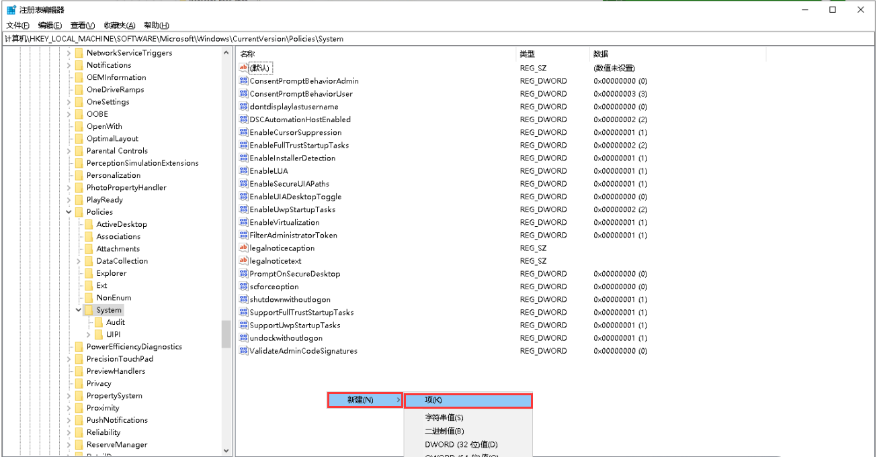Viewport: 877px width, 457px height.
Task: Collapse the Policies tree node
Action: [x=69, y=212]
